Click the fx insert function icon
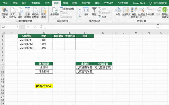 pos(41,27)
